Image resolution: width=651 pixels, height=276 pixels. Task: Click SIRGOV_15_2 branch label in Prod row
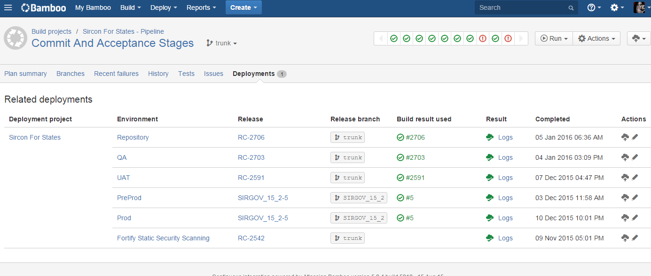point(359,218)
